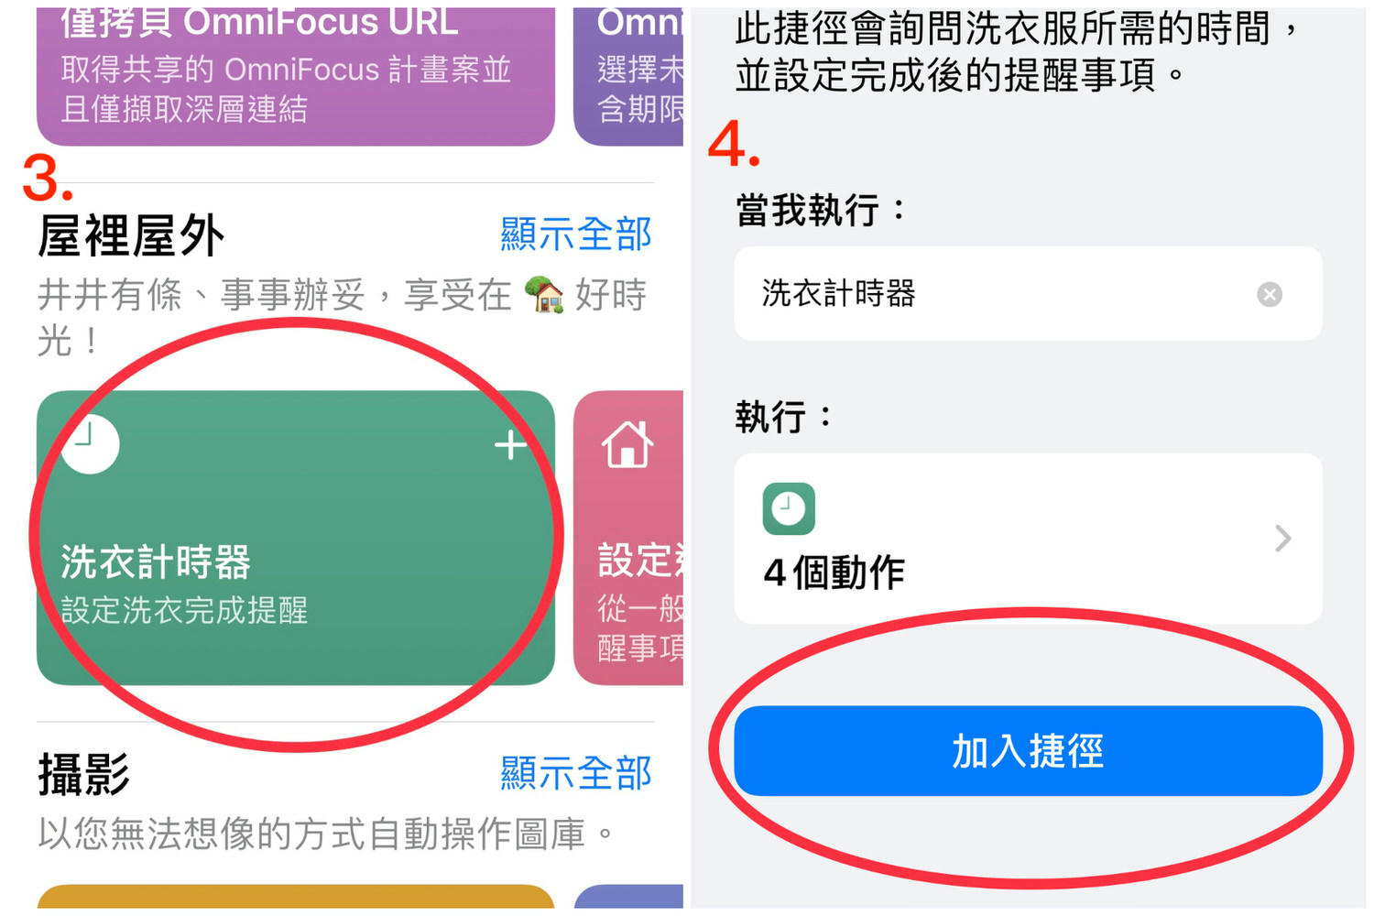Open the 4個動作 actions row
The width and height of the screenshot is (1374, 916).
click(1028, 539)
